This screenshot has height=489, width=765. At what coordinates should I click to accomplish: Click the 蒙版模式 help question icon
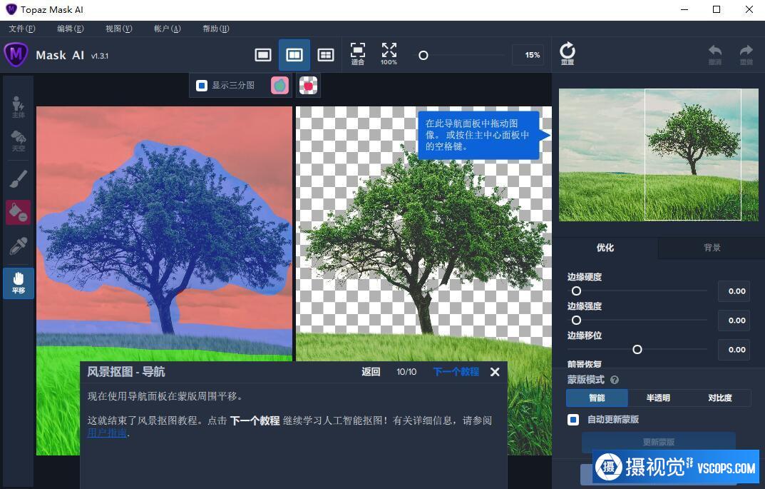click(x=615, y=380)
